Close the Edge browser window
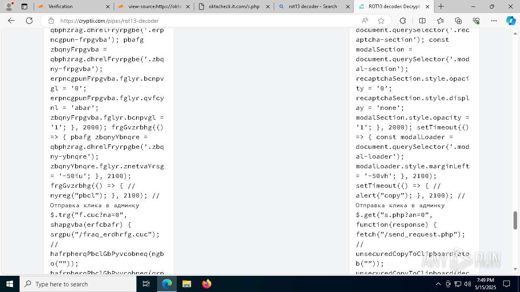 [511, 6]
